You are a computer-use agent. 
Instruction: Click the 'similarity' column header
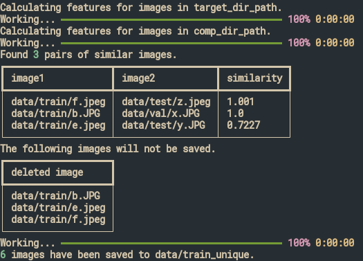(254, 78)
